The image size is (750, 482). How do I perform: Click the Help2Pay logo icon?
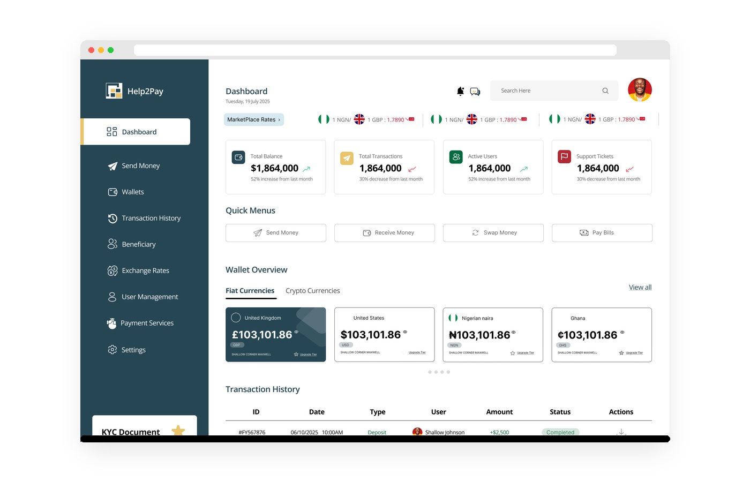(114, 91)
